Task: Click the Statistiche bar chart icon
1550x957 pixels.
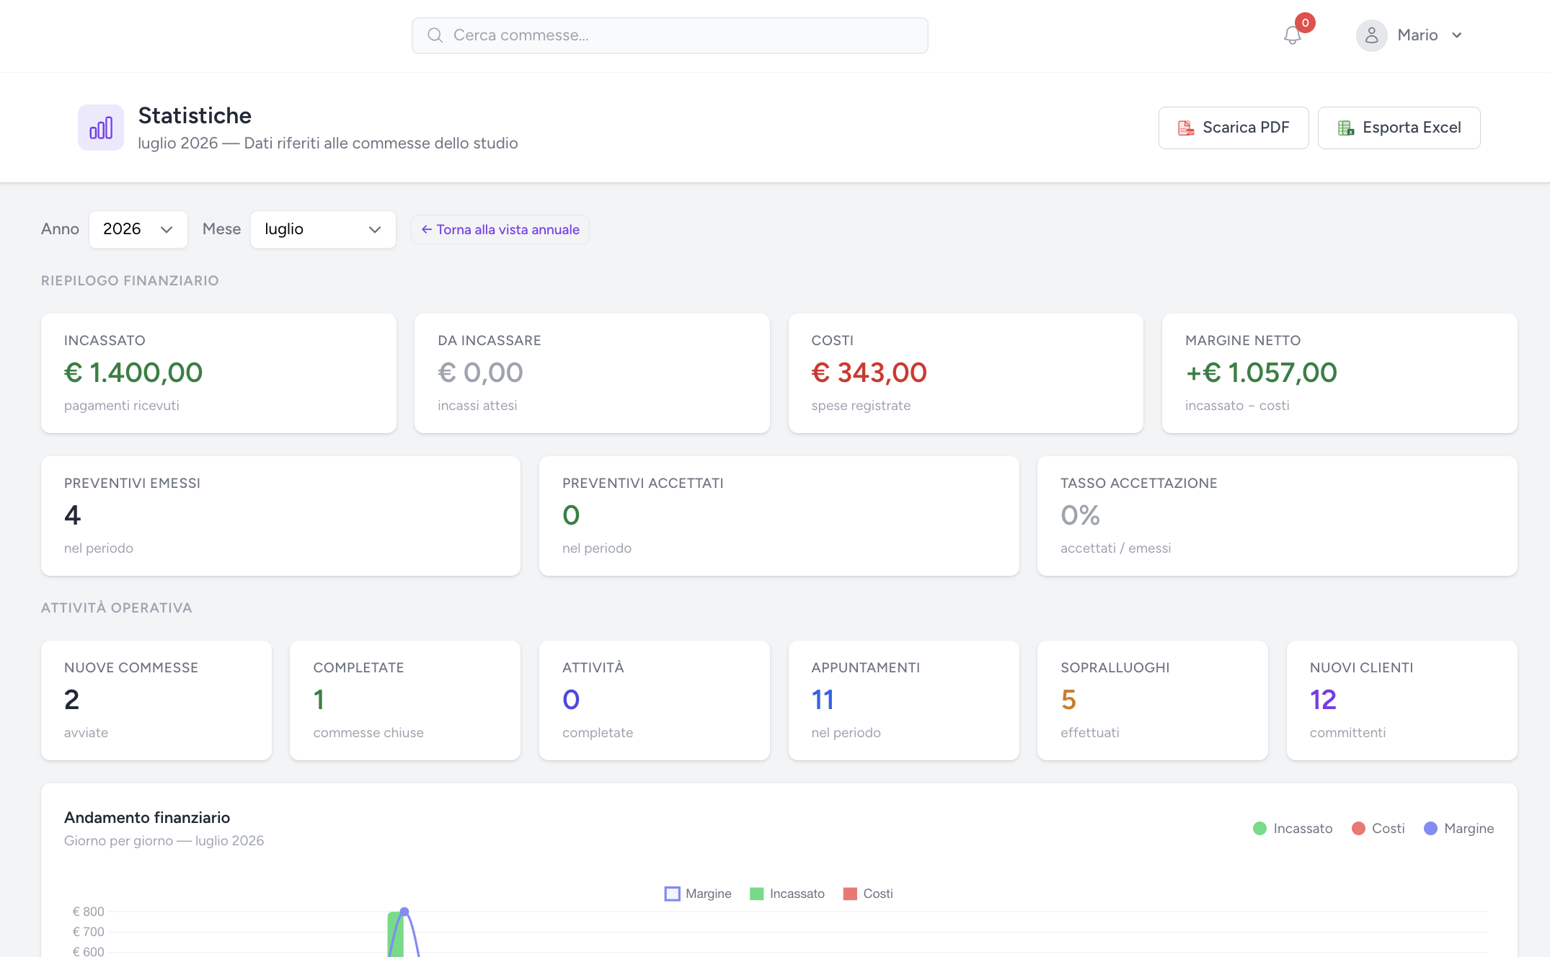Action: click(x=101, y=128)
